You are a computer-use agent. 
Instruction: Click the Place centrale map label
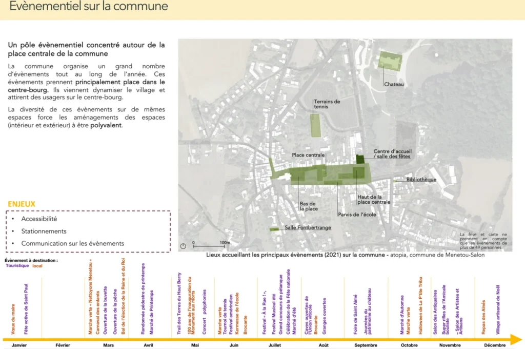tap(308, 154)
